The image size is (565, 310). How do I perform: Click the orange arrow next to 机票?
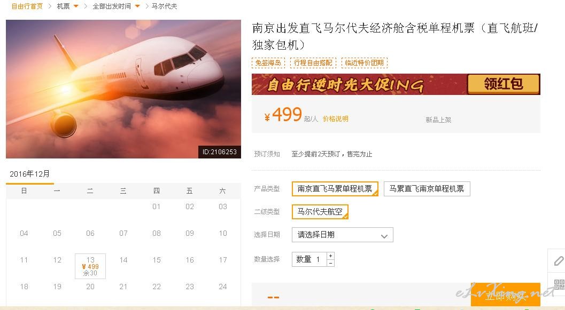pyautogui.click(x=76, y=6)
